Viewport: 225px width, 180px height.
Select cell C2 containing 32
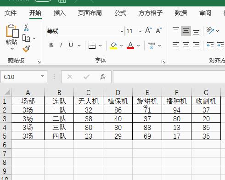coord(89,109)
